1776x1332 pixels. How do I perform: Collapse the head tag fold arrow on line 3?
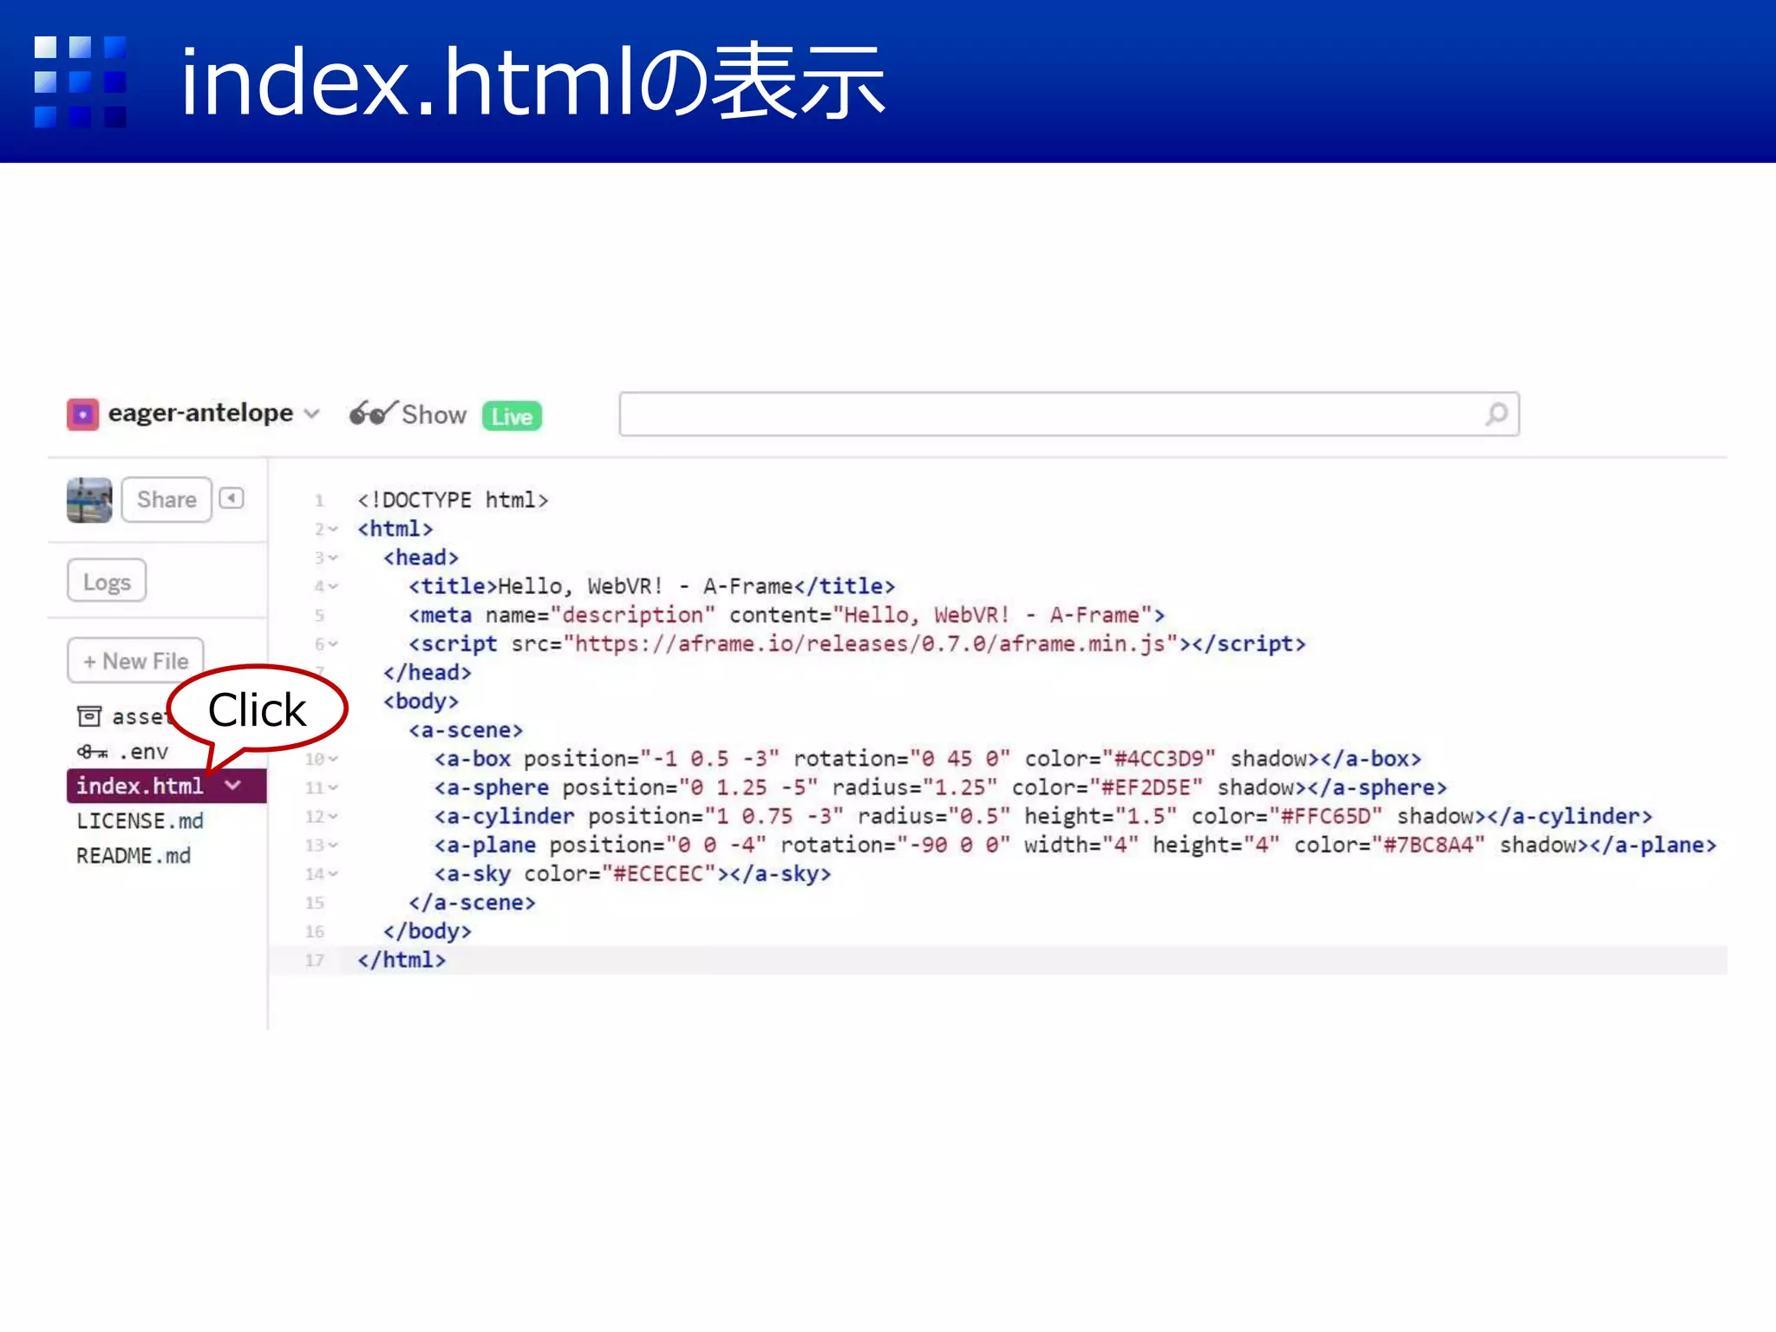point(333,558)
